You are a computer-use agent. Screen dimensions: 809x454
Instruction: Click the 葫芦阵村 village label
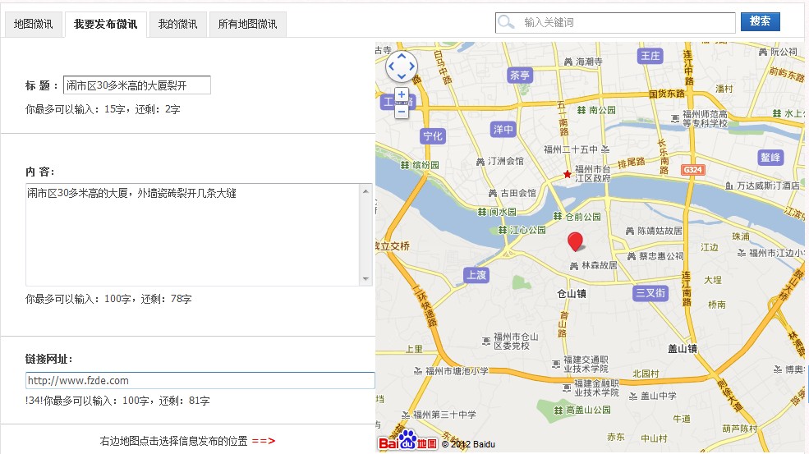point(740,429)
